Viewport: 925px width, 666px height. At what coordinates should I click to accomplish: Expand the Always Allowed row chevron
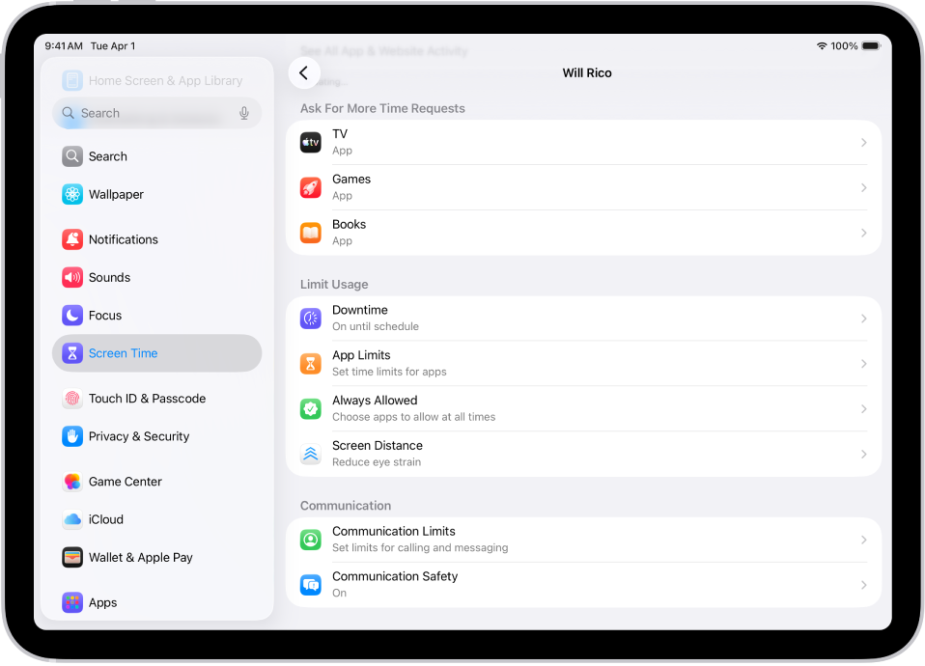863,409
